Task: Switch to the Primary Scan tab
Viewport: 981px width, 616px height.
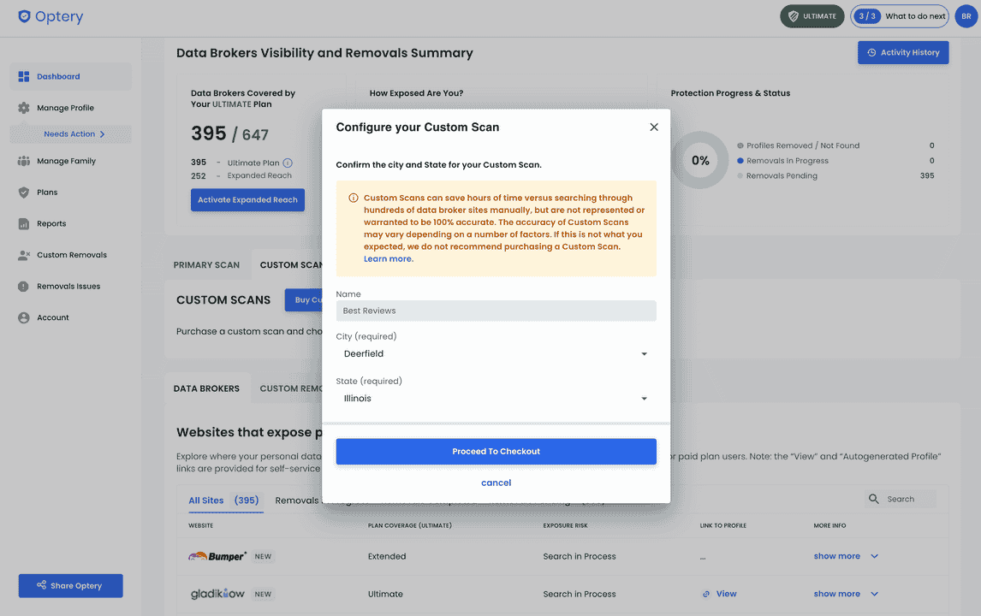Action: (x=206, y=265)
